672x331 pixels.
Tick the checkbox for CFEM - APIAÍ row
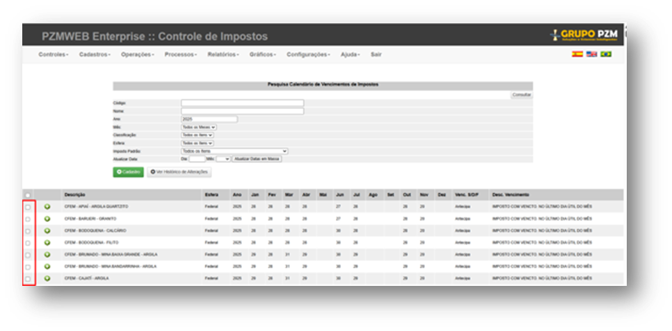click(28, 207)
